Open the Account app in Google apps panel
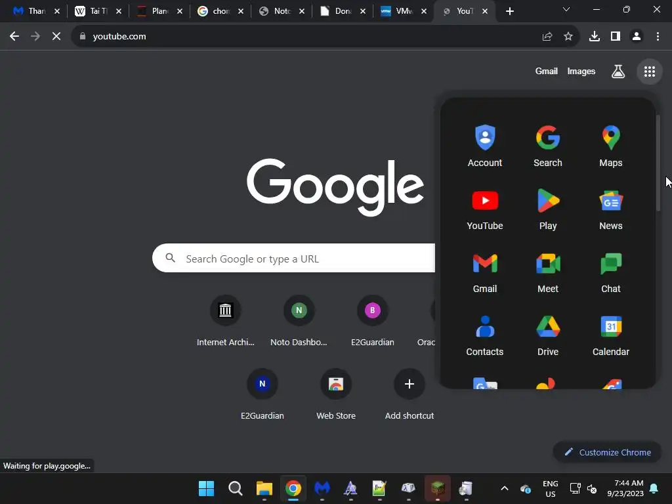The image size is (672, 504). 485,146
